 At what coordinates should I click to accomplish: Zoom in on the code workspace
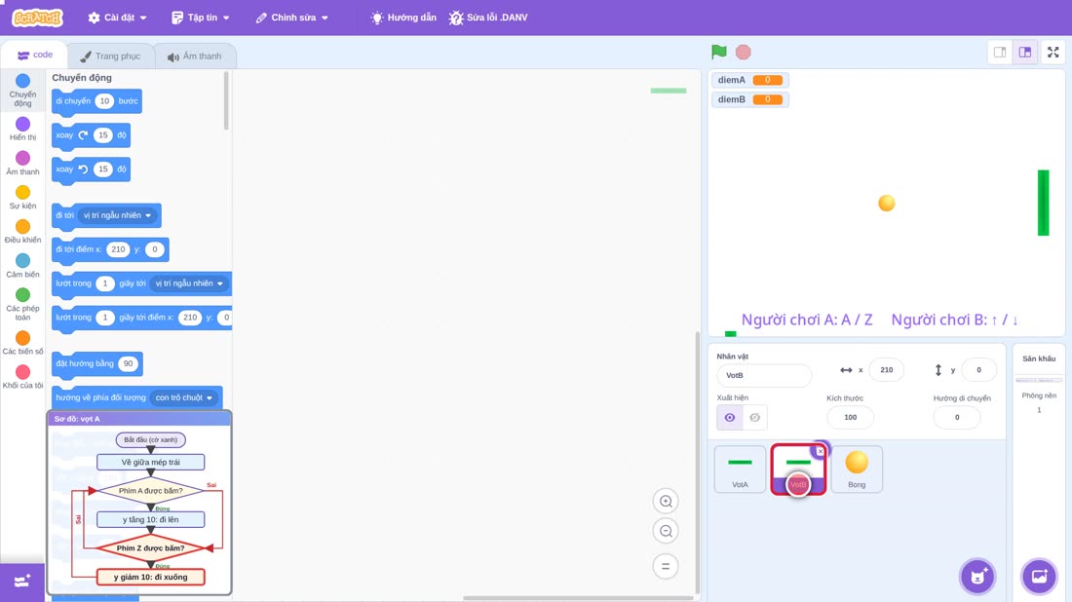point(666,501)
